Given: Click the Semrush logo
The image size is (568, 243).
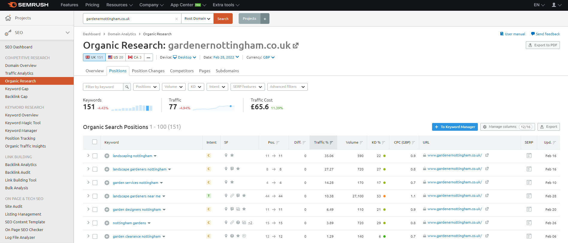Looking at the screenshot, I should click(x=28, y=5).
